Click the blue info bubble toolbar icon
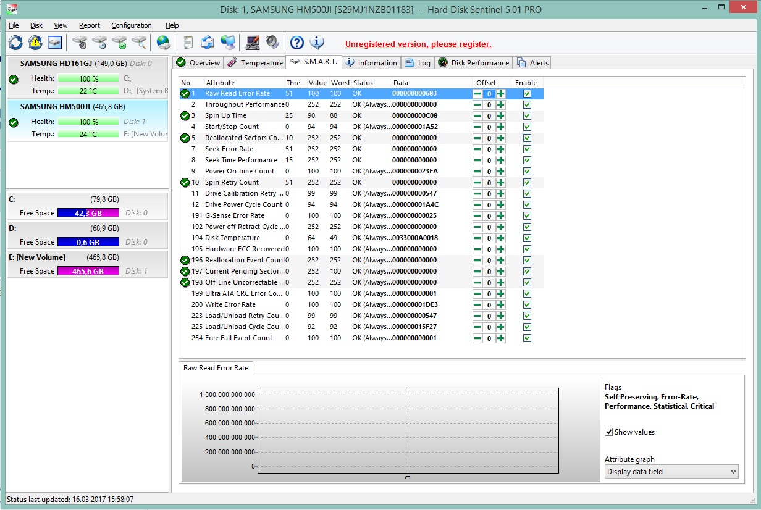The width and height of the screenshot is (761, 510). 317,43
